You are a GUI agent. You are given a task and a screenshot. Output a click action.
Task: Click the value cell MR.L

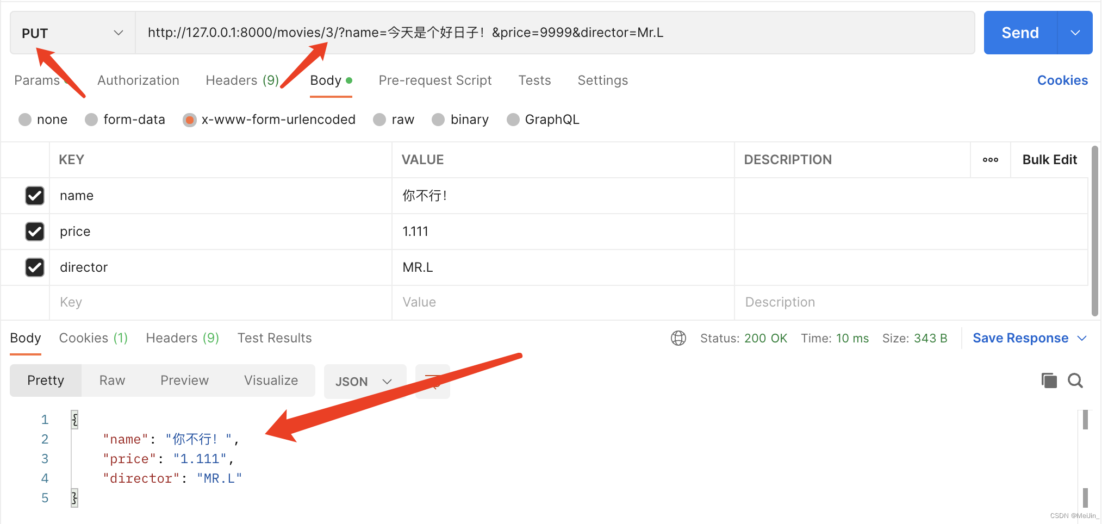click(563, 267)
